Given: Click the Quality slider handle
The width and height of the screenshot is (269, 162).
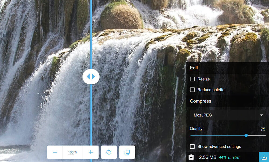Looking at the screenshot, I should point(246,135).
